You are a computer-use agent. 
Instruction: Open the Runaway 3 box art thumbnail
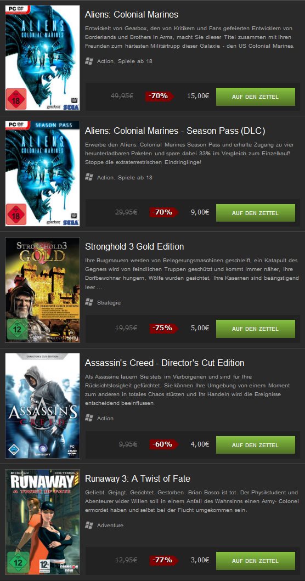pos(42,522)
